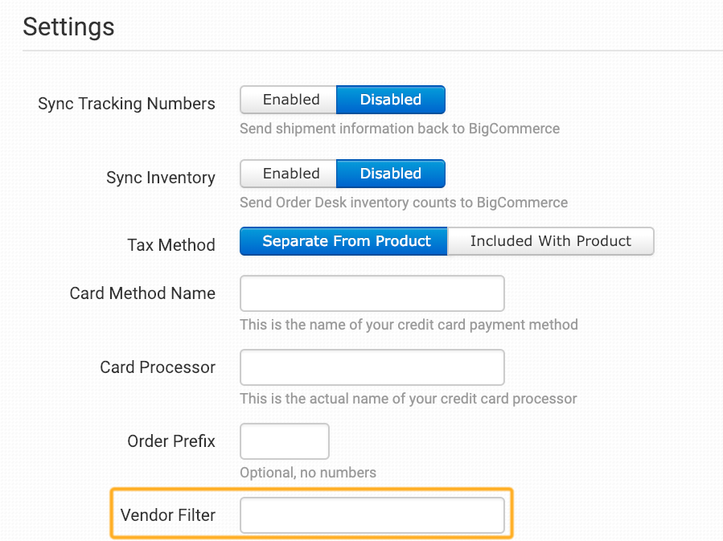This screenshot has height=541, width=723.
Task: Enable Sync Tracking Numbers
Action: tap(289, 100)
